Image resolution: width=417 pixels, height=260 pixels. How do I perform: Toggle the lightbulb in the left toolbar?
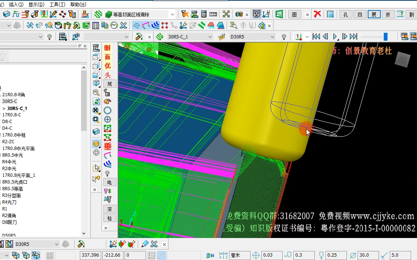coord(50,37)
